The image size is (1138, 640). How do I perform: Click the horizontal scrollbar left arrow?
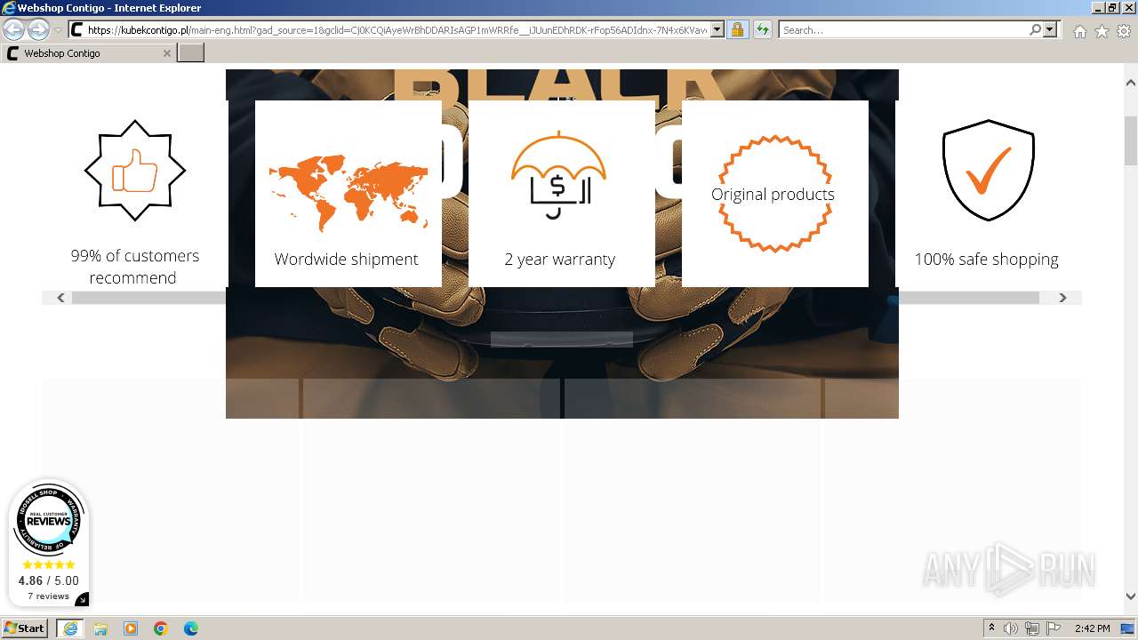(x=60, y=298)
